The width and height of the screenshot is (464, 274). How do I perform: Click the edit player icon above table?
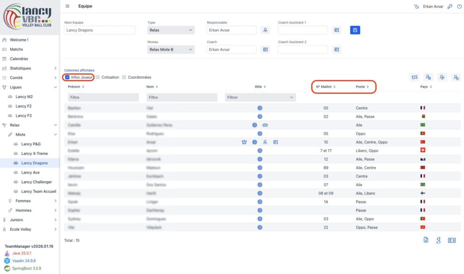pos(442,77)
